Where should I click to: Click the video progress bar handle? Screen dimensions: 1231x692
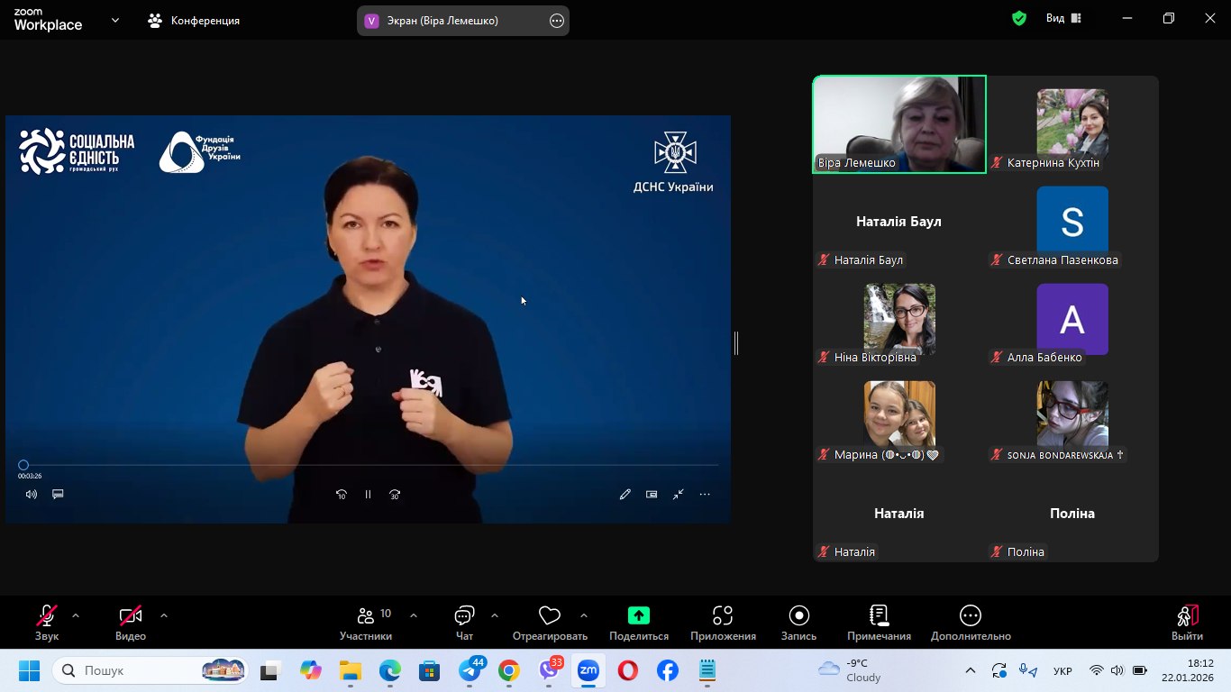pos(23,465)
